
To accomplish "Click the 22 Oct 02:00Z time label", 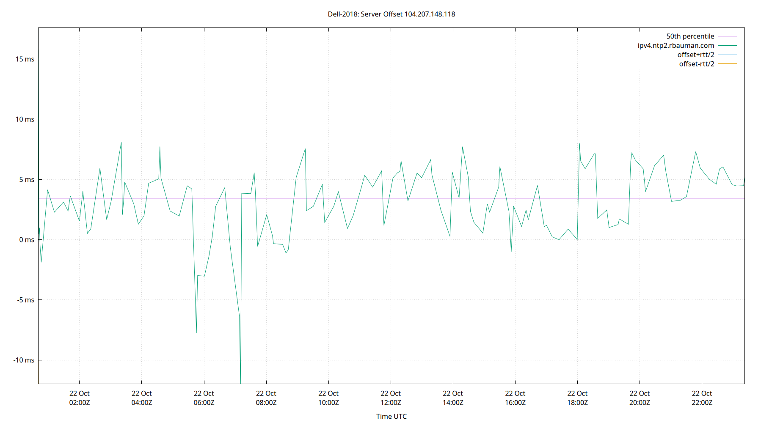I will click(x=80, y=398).
